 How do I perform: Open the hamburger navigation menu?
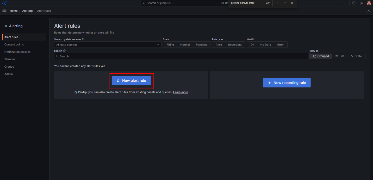tap(4, 11)
